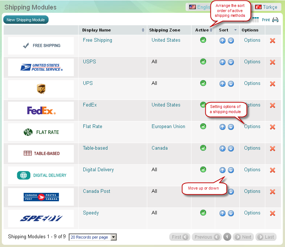
Task: Click move down arrow for UPS
Action: 231,84
